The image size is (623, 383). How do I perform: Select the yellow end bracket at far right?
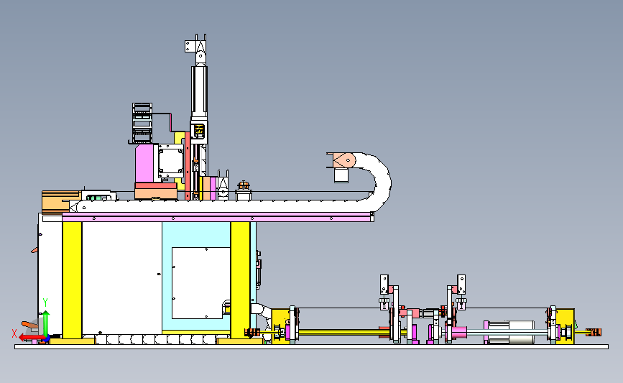[566, 326]
